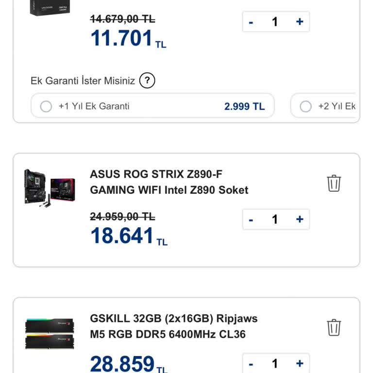Open ASUS ROG STRIX Z890-F product title

(x=169, y=182)
